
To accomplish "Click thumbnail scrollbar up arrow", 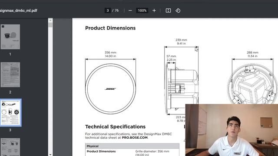I will [x=50, y=20].
